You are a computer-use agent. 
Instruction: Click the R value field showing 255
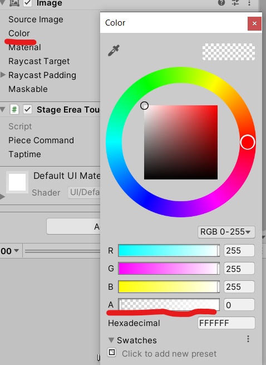click(x=239, y=251)
